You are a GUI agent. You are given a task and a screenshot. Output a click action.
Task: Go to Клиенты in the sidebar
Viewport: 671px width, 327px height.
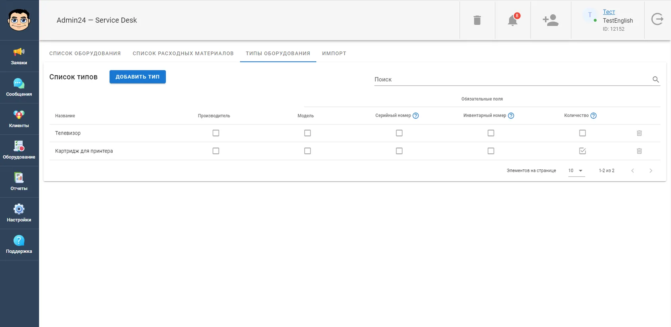(19, 119)
